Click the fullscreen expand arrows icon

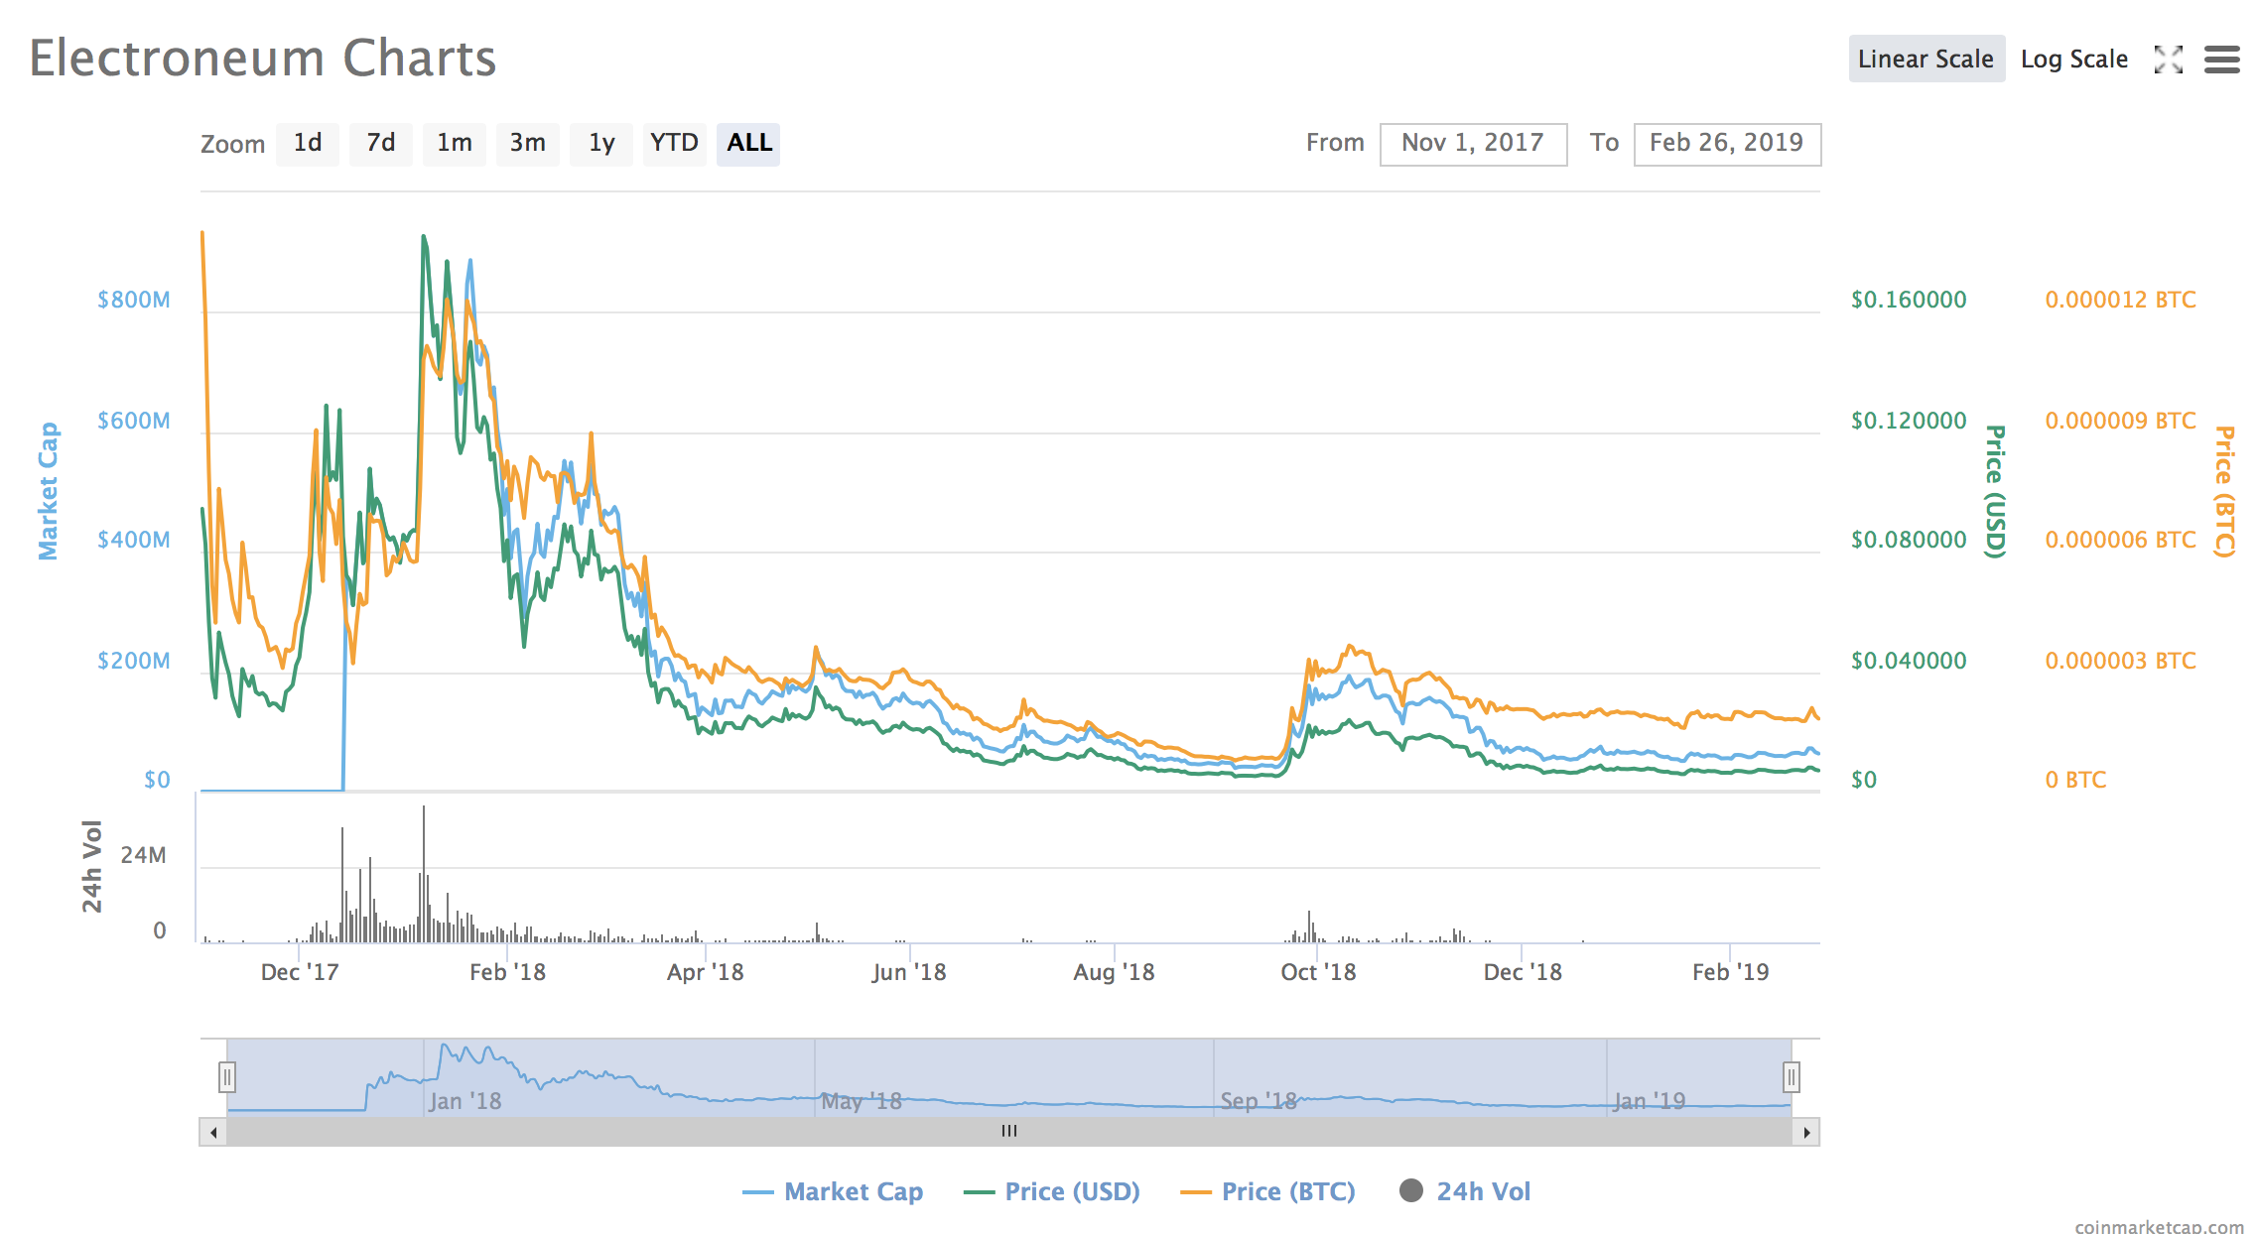click(2168, 60)
